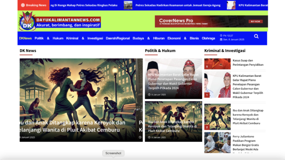Screen dimensions: 285x160
Task: Open Kasus Suap dan Perintangan Penyidikan article
Action: coord(248,63)
